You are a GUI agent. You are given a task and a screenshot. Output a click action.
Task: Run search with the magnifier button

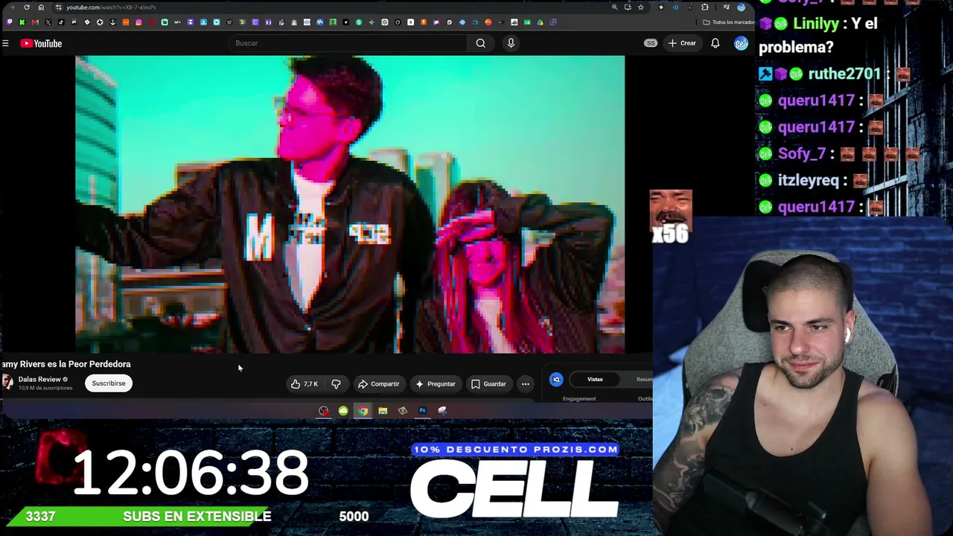point(481,43)
